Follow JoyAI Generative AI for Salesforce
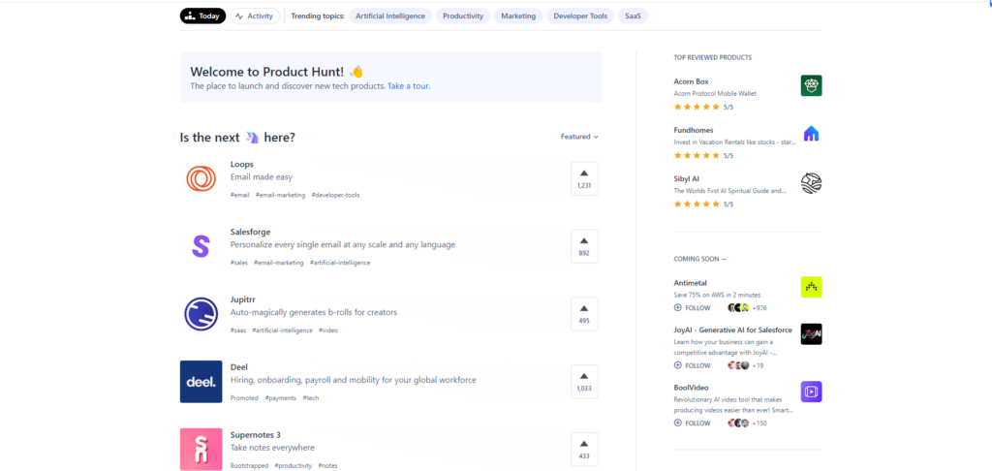Viewport: 992px width, 471px height. [x=693, y=365]
